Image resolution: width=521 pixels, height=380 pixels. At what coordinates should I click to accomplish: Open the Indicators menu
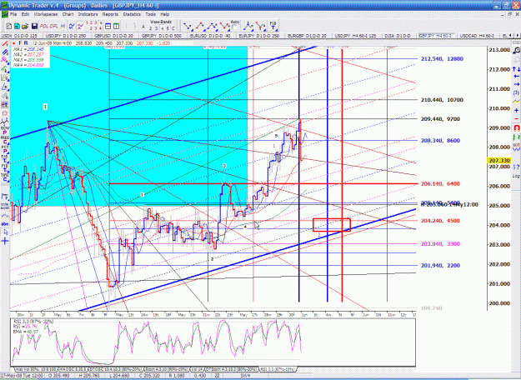(88, 14)
